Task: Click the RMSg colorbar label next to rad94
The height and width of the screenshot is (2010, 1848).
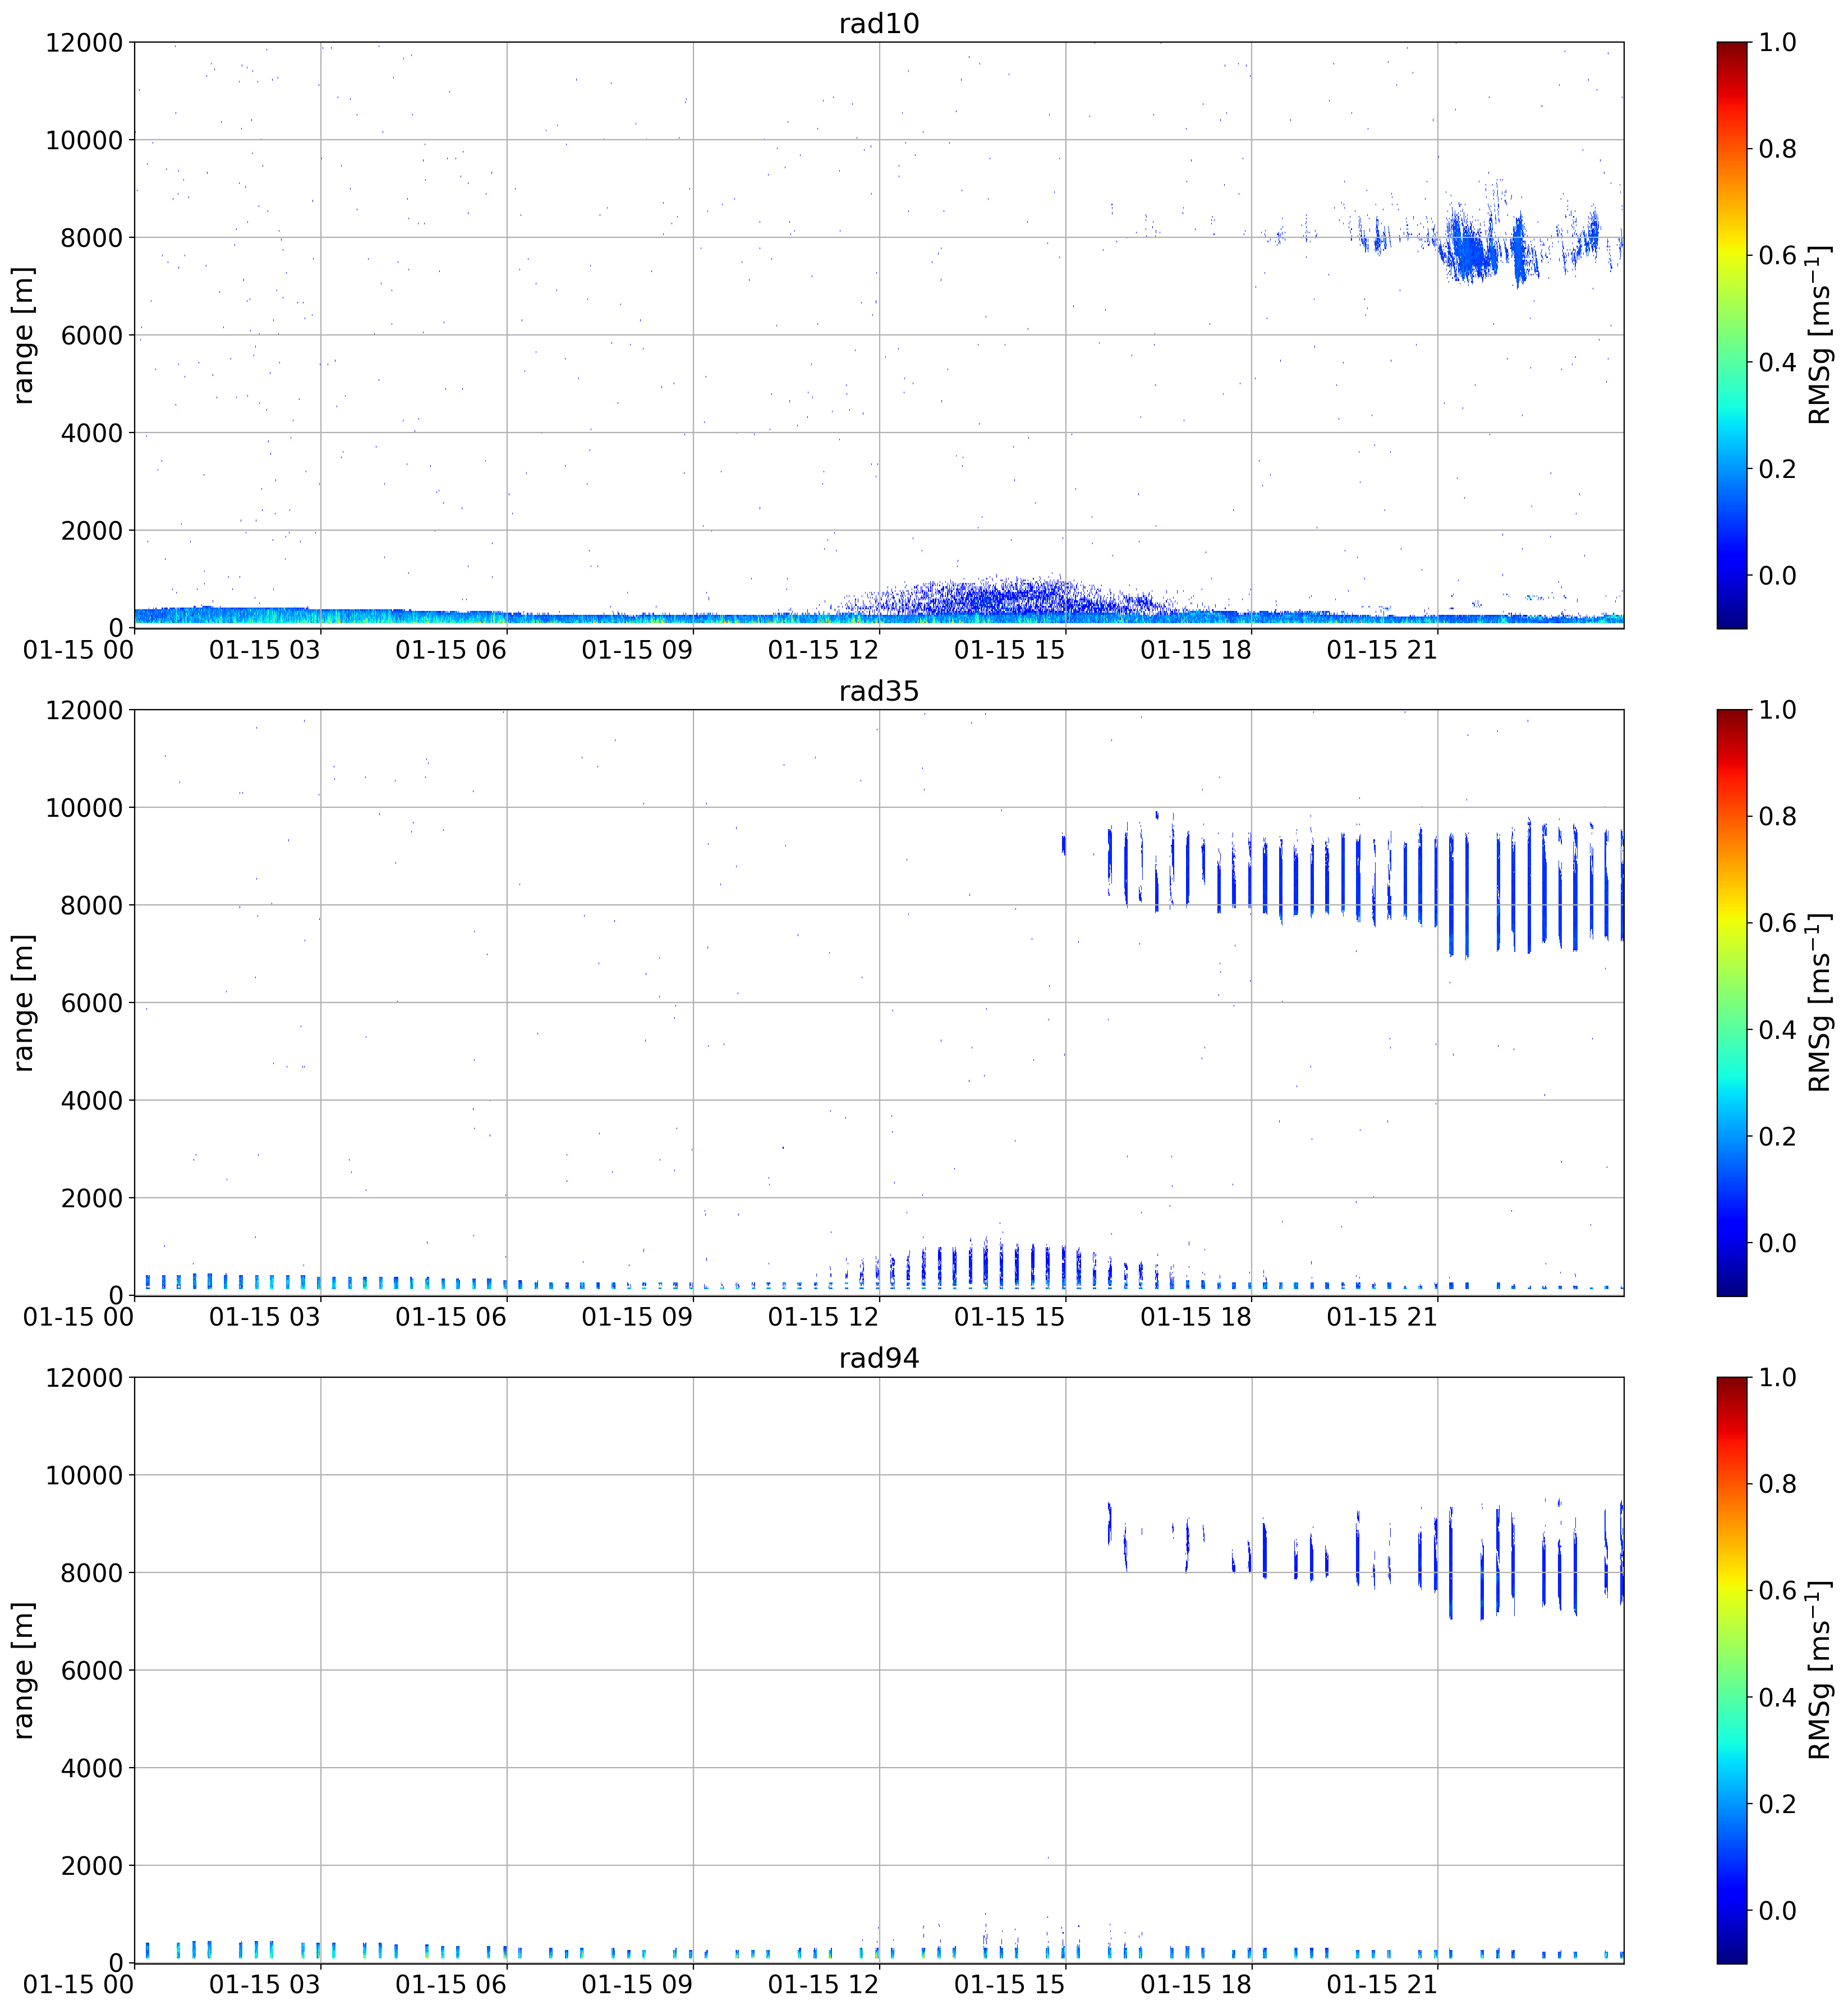Action: pos(1819,1670)
